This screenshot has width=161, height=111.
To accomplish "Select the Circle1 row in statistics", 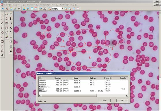I will click(x=83, y=81).
